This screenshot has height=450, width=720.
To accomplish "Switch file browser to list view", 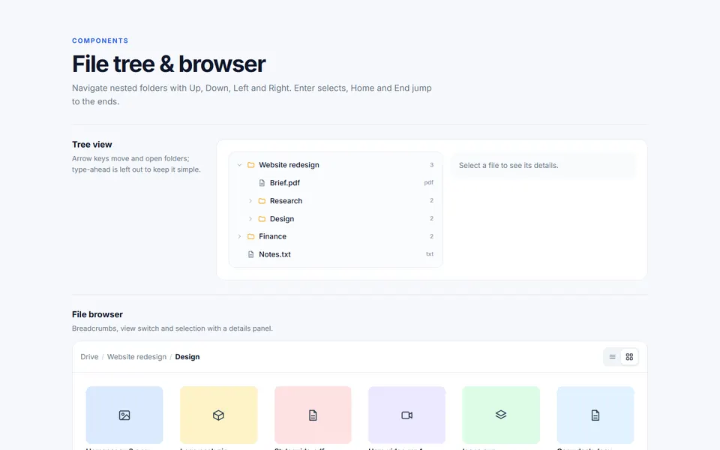I will (612, 357).
